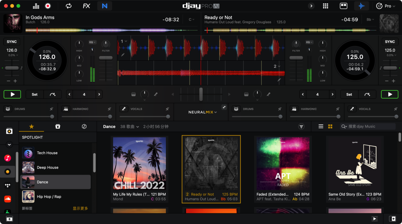
Task: Decrease left deck loop length from 4
Action: point(70,95)
